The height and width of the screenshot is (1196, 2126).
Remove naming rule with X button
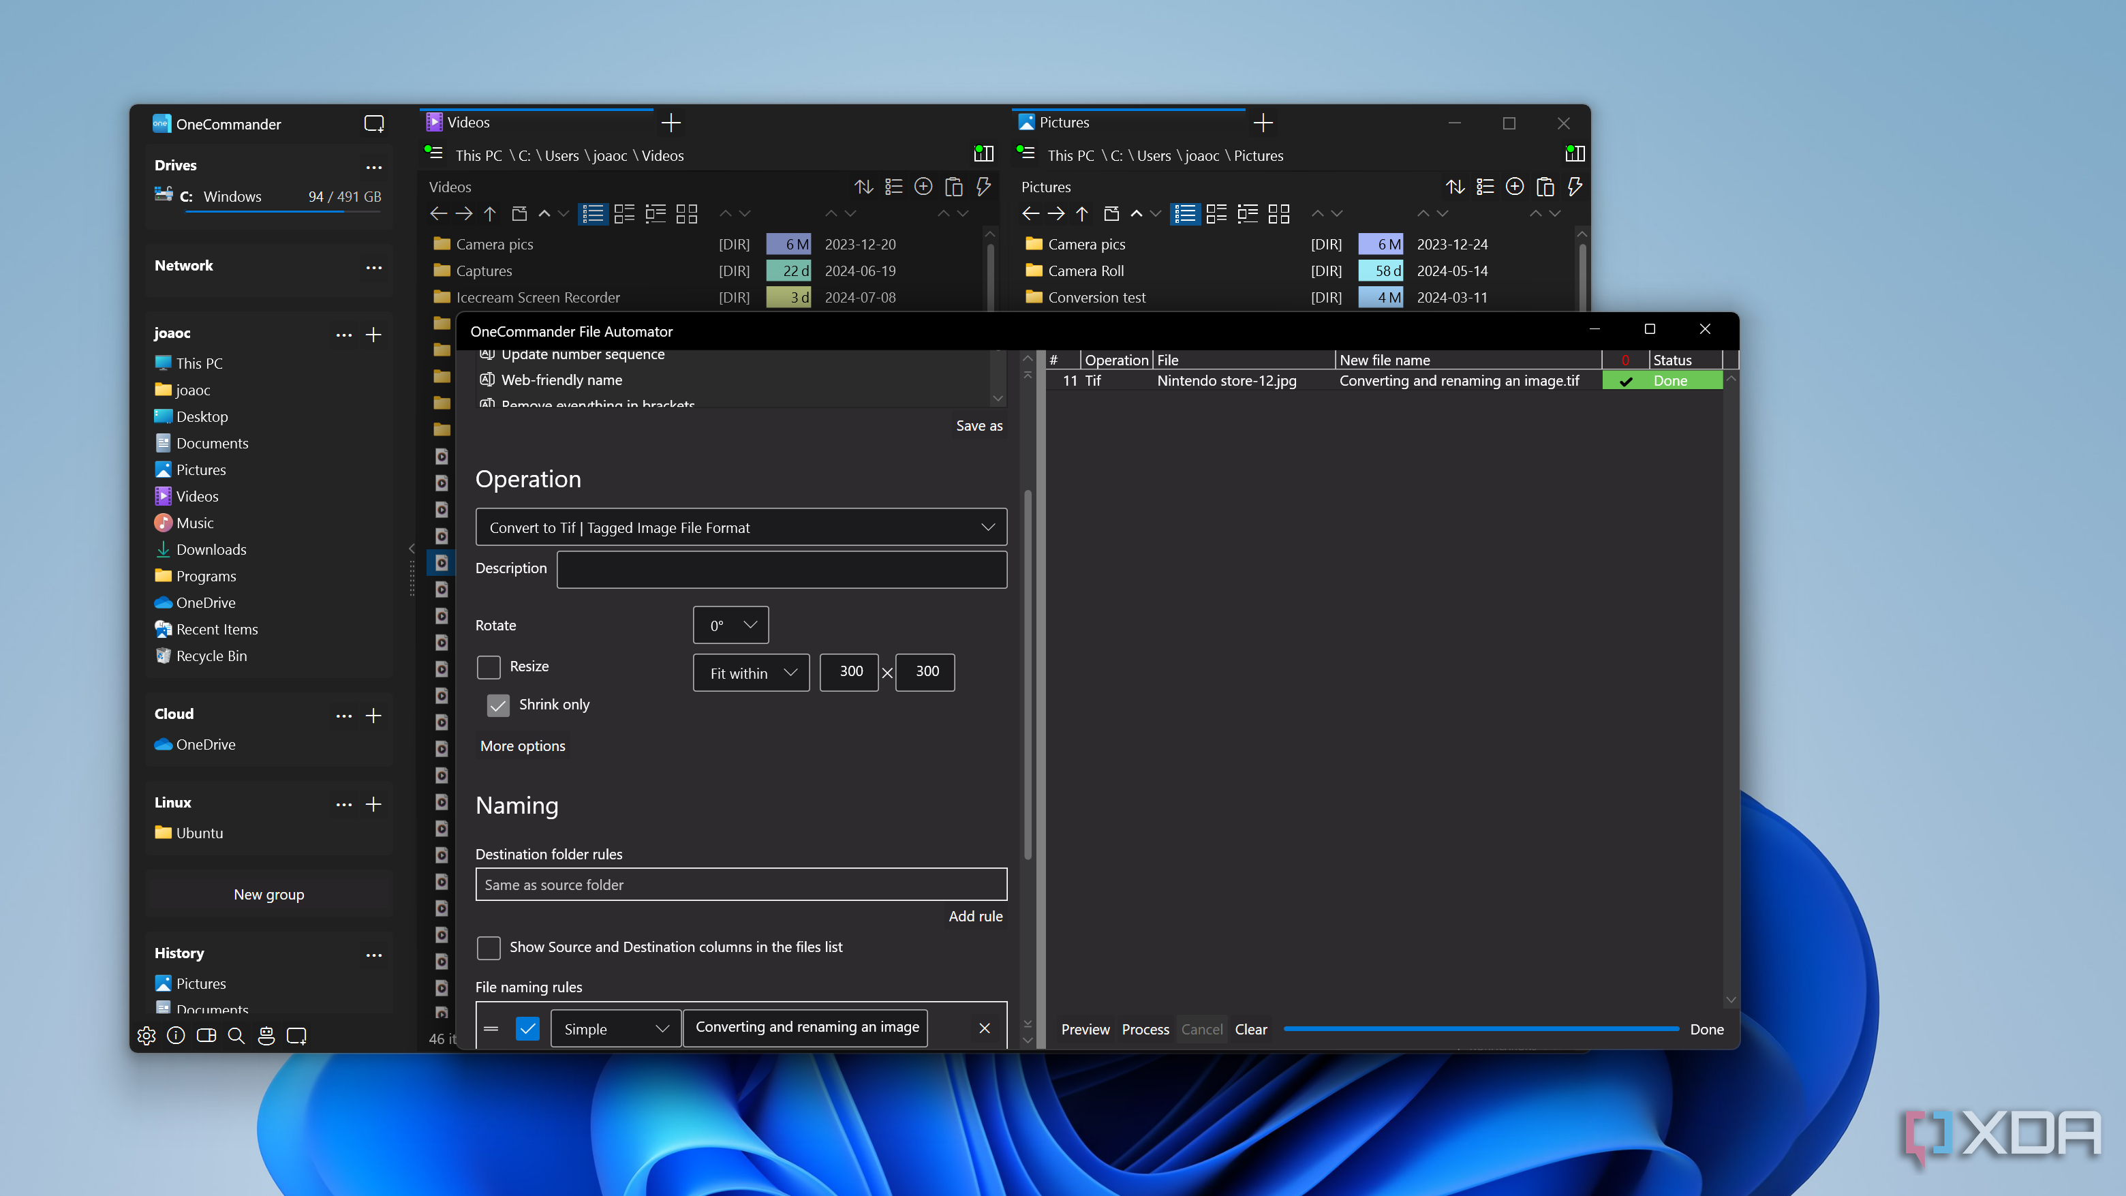tap(985, 1028)
